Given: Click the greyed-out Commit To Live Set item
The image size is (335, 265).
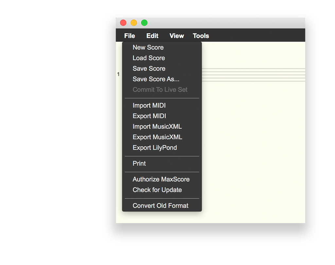Looking at the screenshot, I should pos(162,90).
